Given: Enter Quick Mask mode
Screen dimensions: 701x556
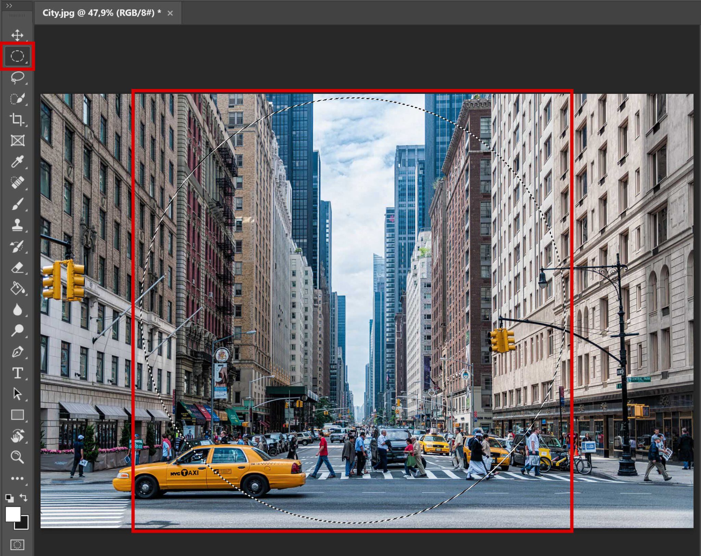Looking at the screenshot, I should (18, 543).
